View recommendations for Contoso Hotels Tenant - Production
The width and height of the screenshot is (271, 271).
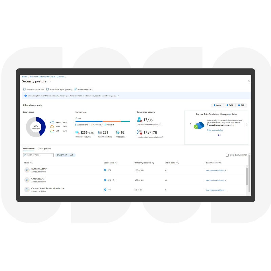tap(215, 190)
